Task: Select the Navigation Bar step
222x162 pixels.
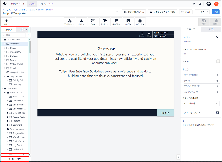Action: (x=17, y=72)
